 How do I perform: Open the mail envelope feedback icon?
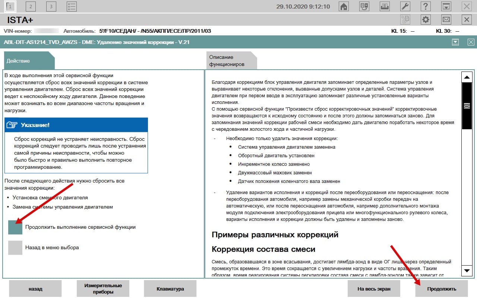tap(446, 19)
